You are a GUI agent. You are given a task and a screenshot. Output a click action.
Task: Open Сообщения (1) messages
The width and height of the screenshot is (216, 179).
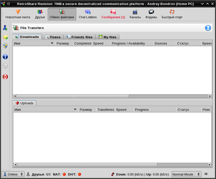pos(113,14)
